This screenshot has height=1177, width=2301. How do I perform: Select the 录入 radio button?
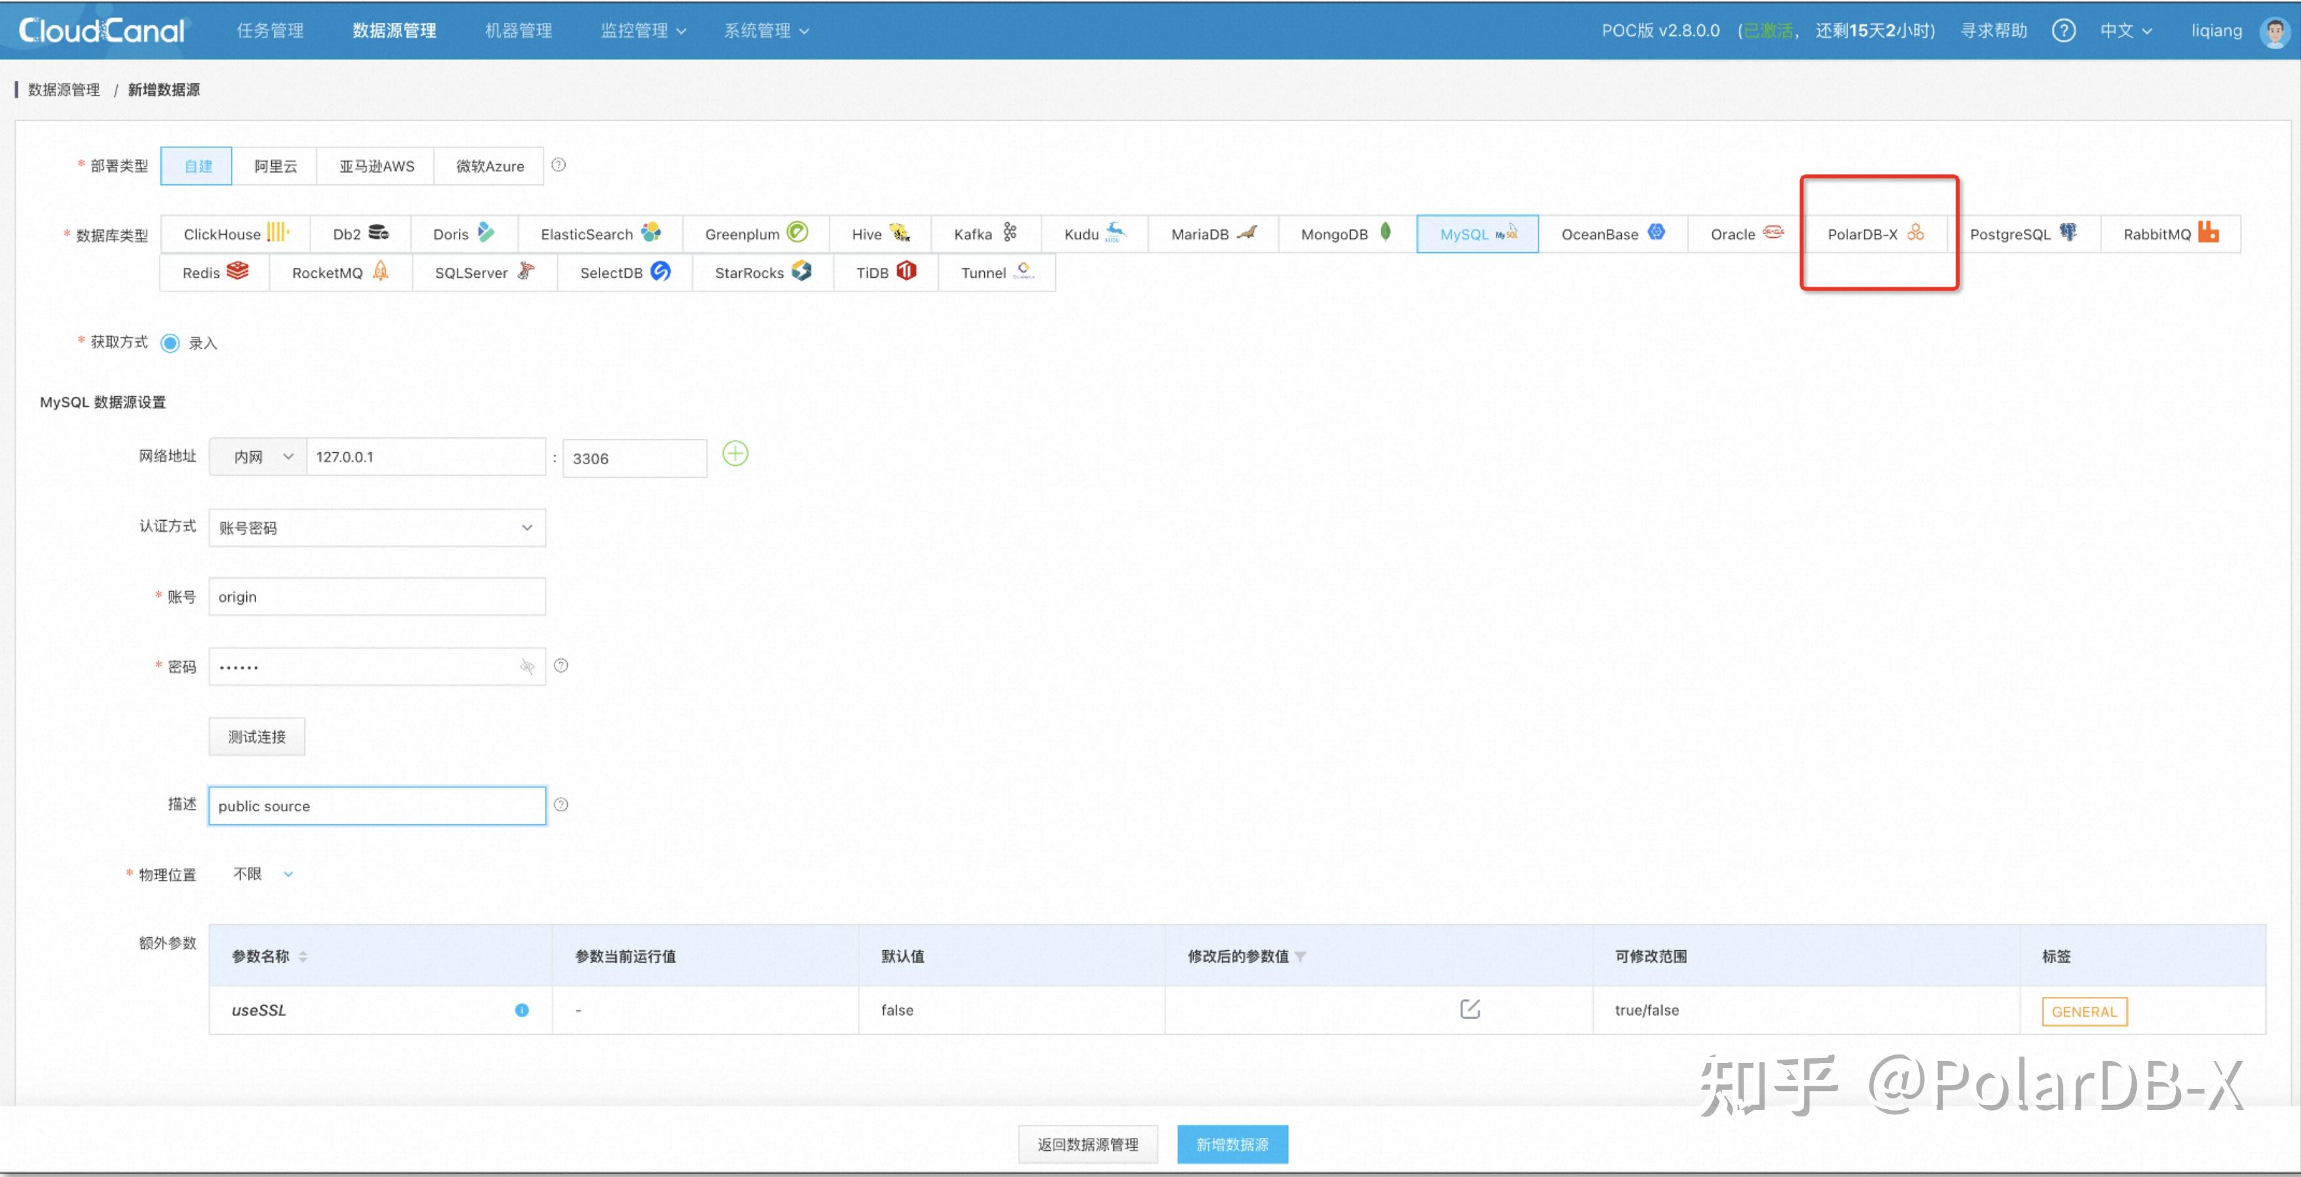(x=169, y=343)
